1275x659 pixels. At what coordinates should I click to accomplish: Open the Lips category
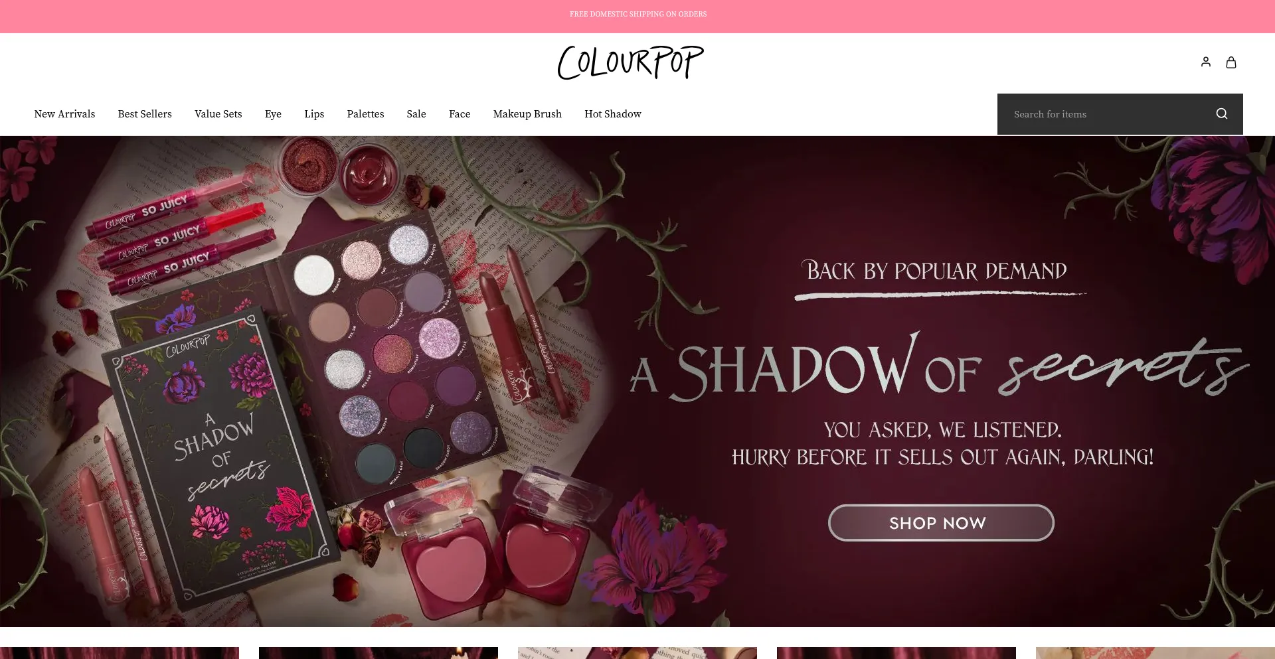click(x=314, y=114)
